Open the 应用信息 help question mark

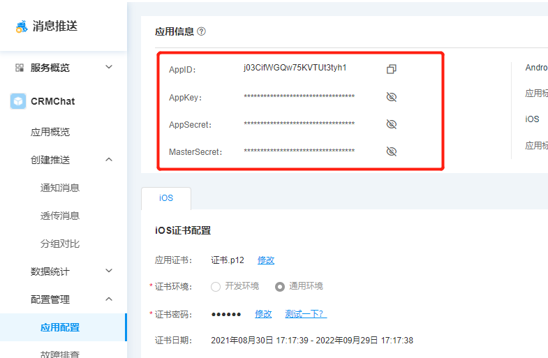click(x=201, y=31)
